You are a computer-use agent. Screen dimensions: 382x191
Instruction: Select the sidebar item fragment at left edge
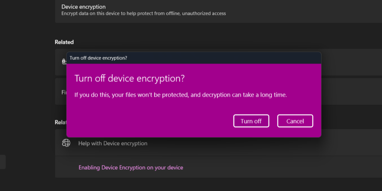pyautogui.click(x=3, y=162)
